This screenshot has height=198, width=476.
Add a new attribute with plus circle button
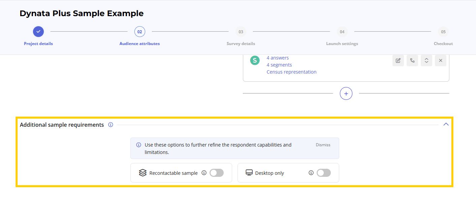(x=346, y=93)
